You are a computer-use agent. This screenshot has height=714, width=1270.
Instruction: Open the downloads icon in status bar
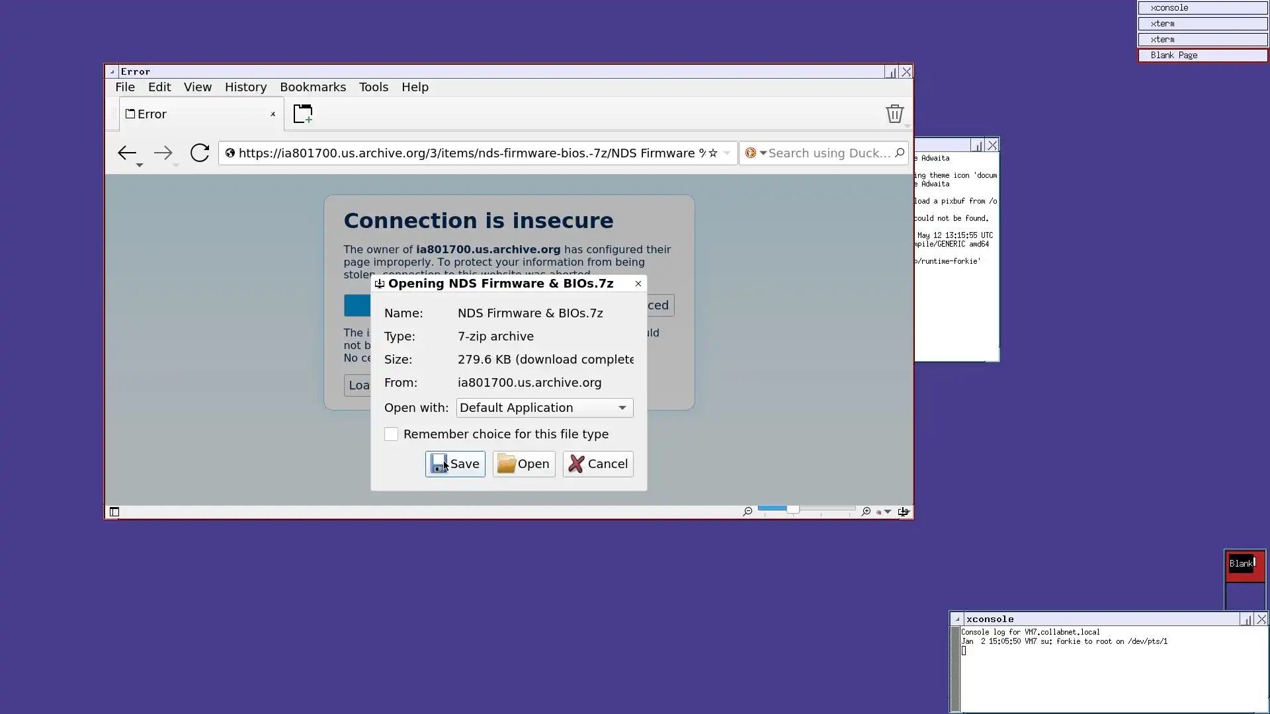[903, 512]
